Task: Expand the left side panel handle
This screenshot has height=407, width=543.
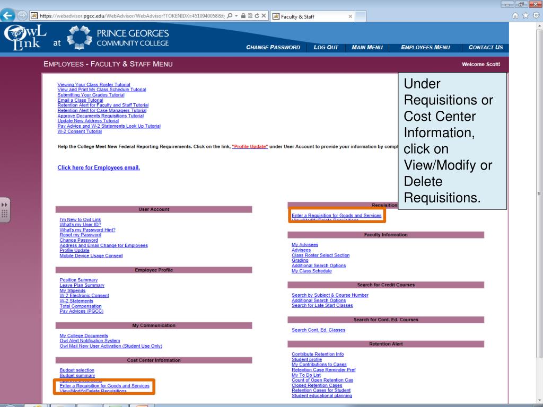Action: click(5, 210)
